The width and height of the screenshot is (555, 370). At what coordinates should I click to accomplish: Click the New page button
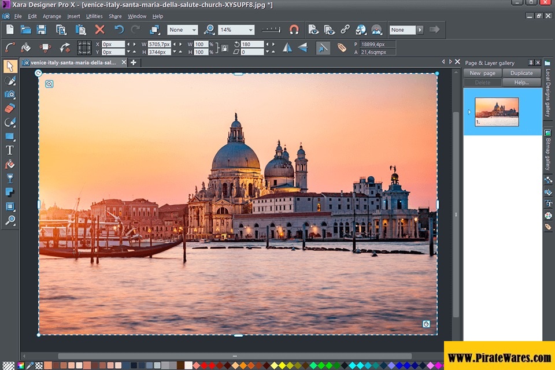pyautogui.click(x=482, y=73)
